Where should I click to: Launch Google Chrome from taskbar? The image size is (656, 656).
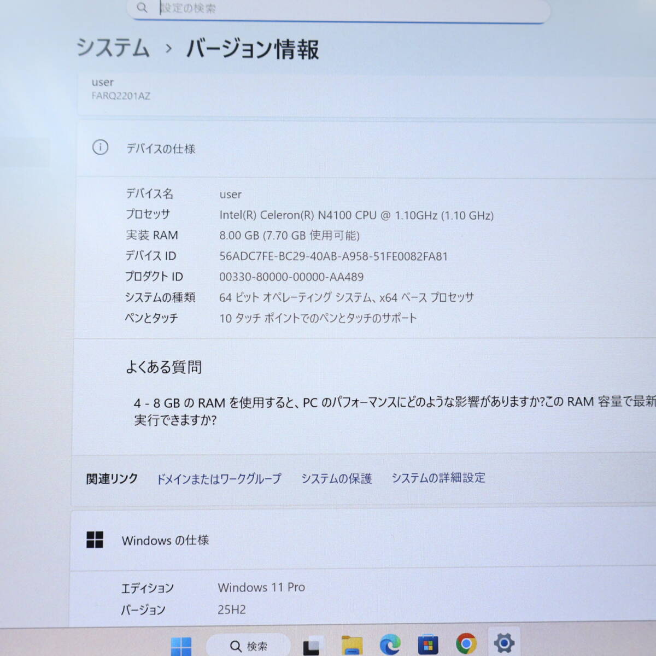click(466, 644)
